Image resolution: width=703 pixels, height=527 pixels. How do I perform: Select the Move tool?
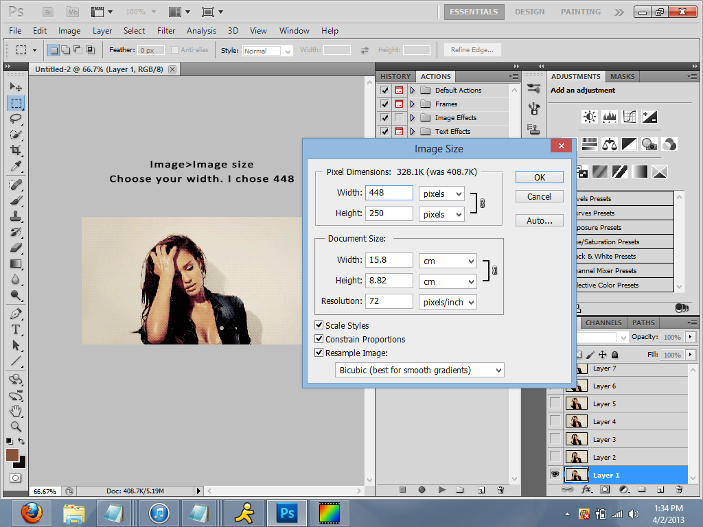16,87
